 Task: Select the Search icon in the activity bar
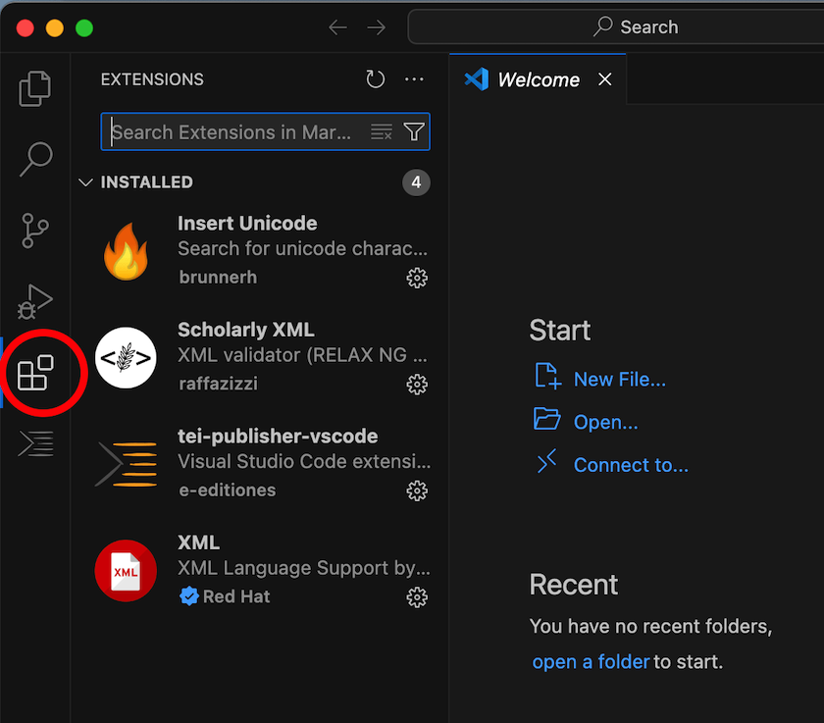(x=34, y=159)
